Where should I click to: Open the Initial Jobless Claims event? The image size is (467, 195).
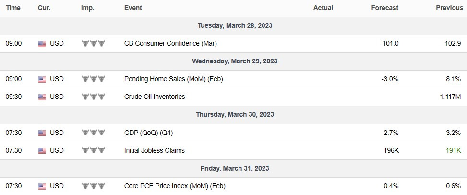154,150
